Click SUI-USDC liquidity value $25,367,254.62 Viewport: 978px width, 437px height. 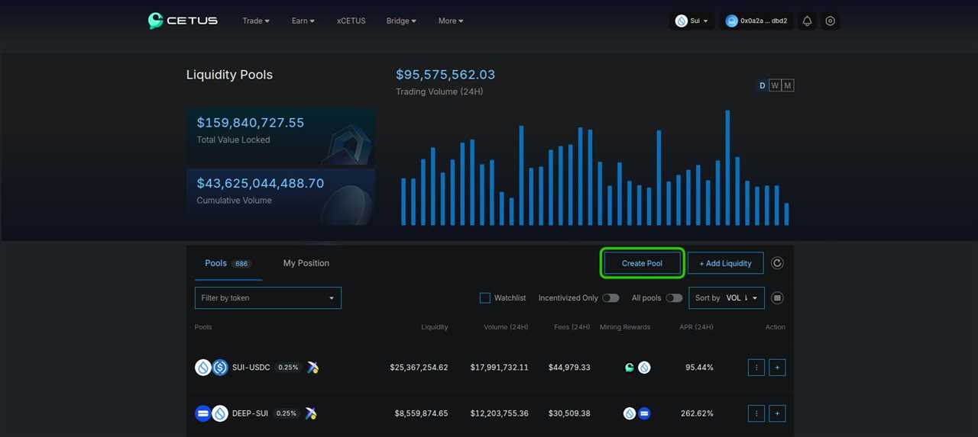tap(419, 368)
